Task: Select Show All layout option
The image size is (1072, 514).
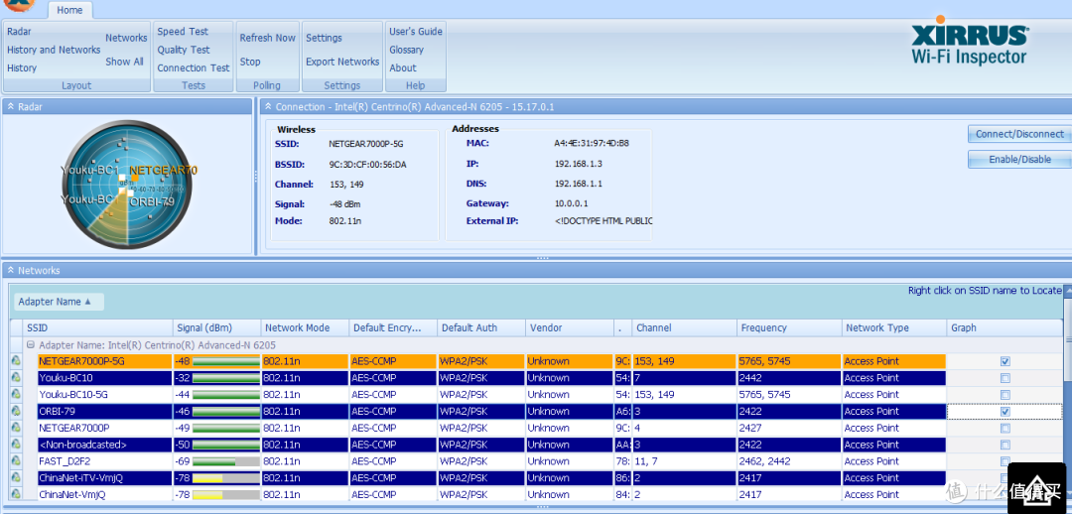Action: point(124,62)
